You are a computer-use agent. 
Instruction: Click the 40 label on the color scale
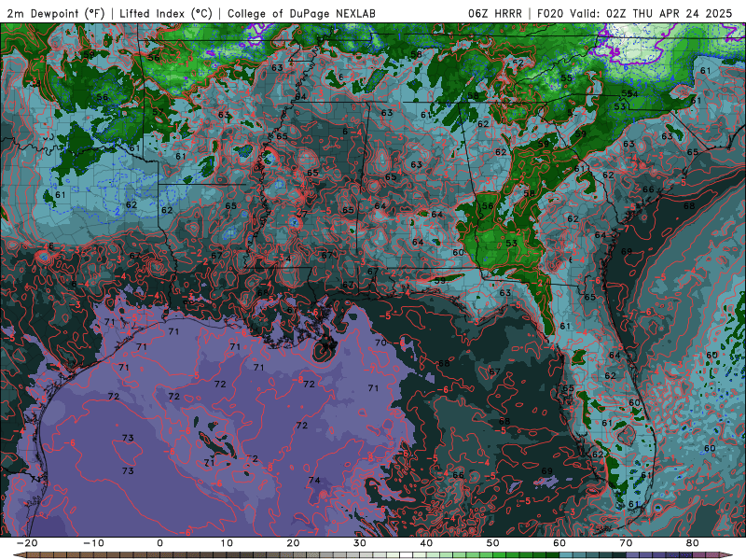(x=426, y=543)
